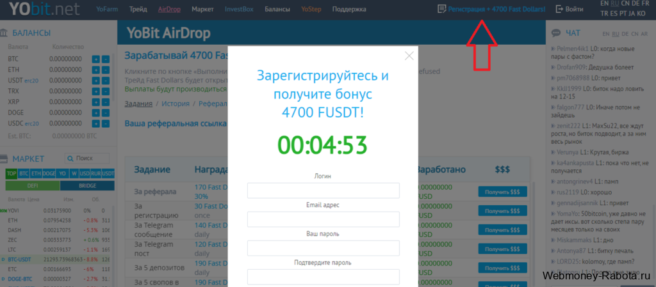Click the Поиск market search box
Screen dimensions: 656x287
coord(87,159)
